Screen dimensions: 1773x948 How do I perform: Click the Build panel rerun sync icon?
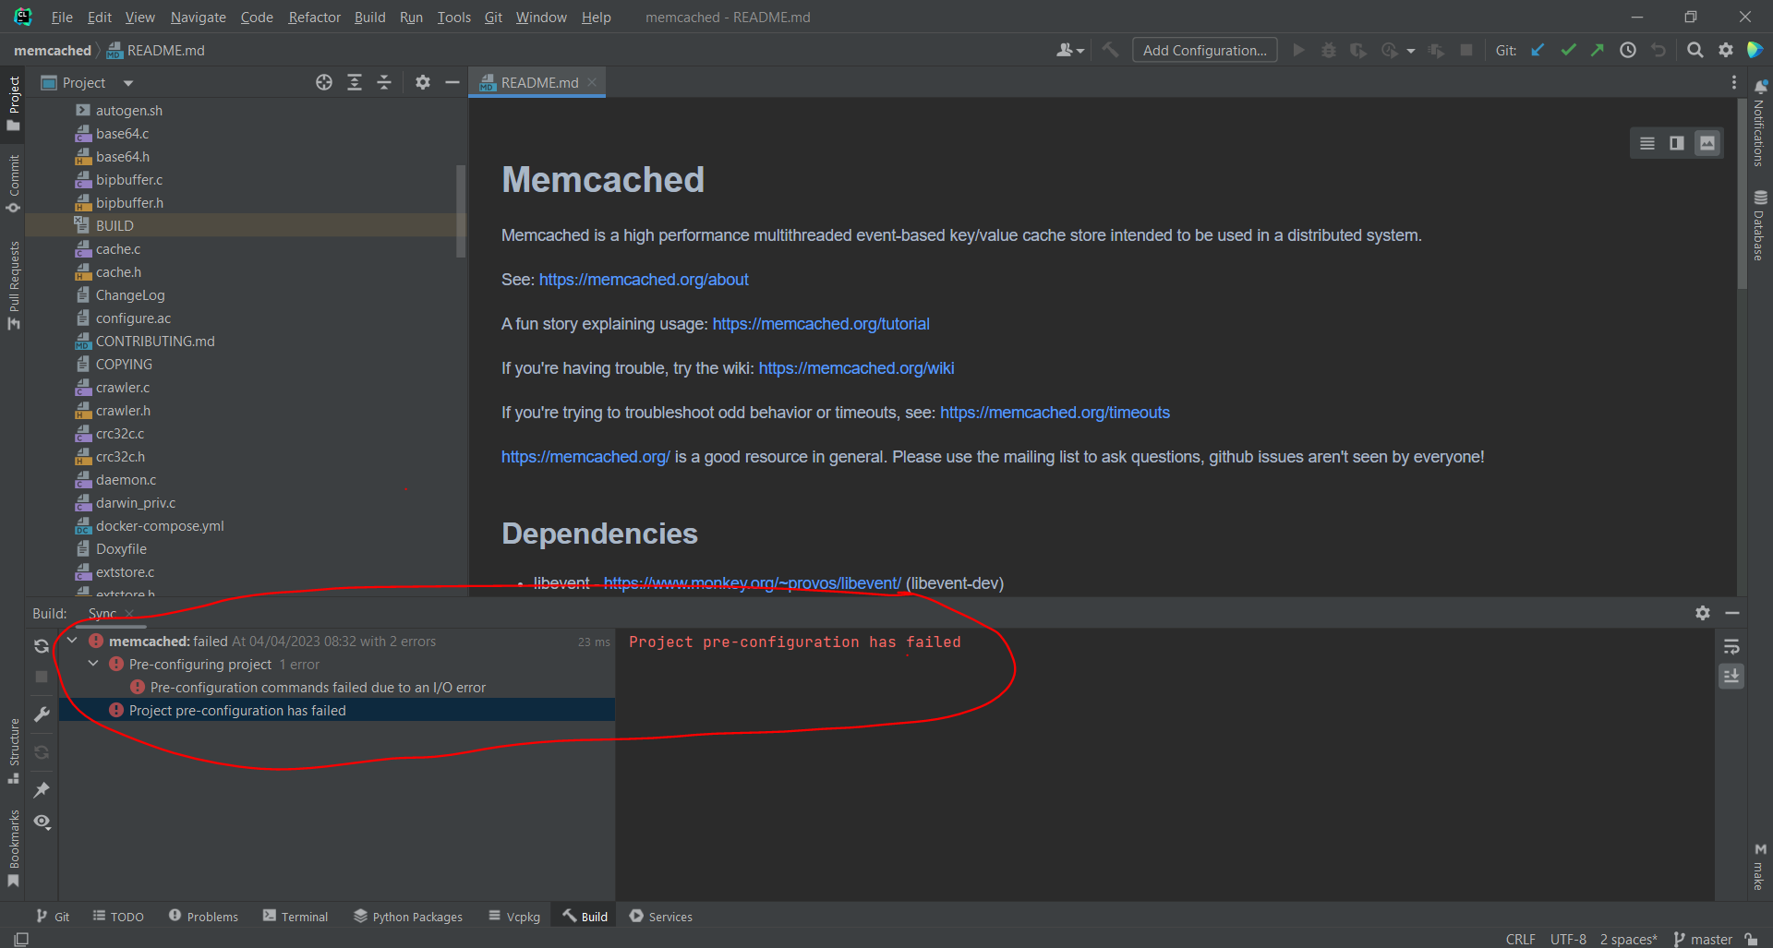[42, 646]
